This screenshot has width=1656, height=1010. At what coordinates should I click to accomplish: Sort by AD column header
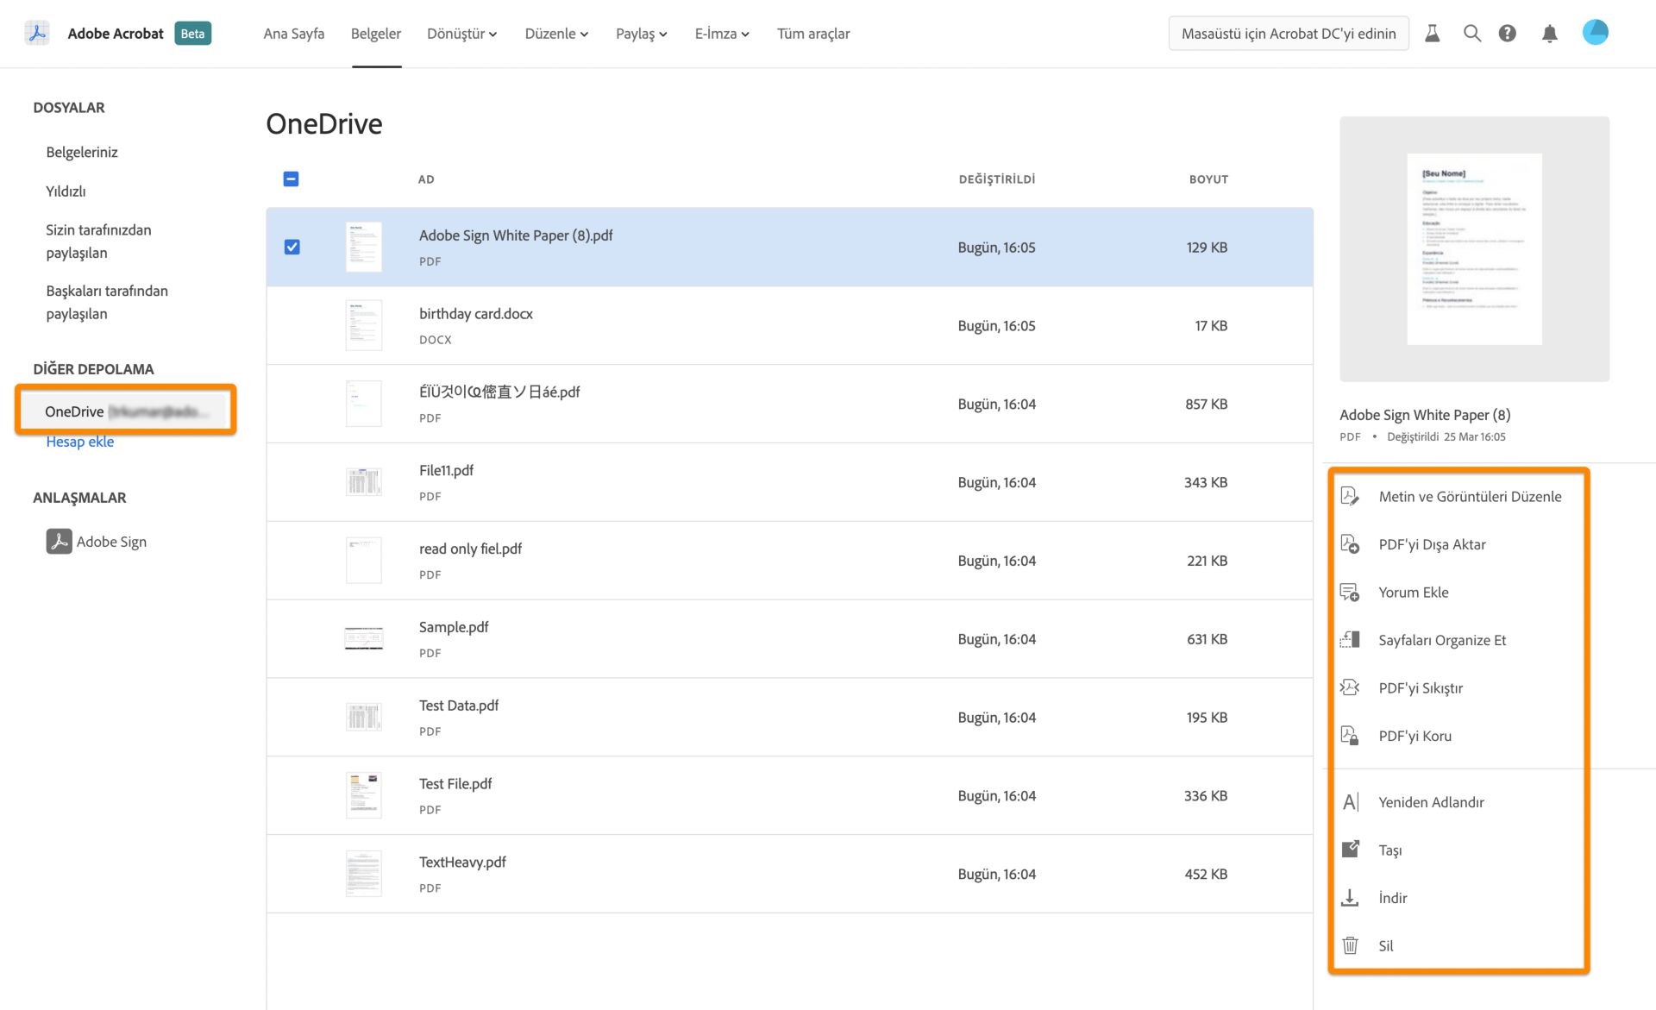pyautogui.click(x=426, y=179)
